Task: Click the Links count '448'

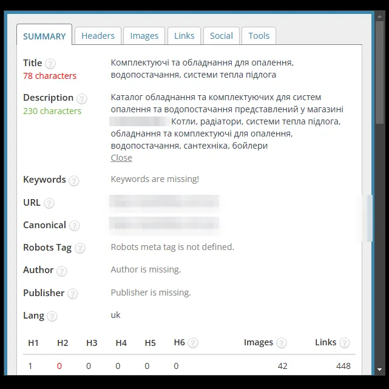Action: (343, 366)
